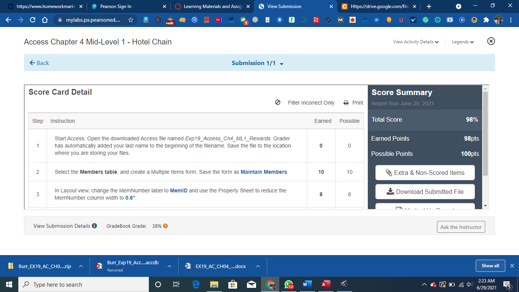Open WhatsApp from the taskbar
This screenshot has width=519, height=292.
pyautogui.click(x=289, y=284)
